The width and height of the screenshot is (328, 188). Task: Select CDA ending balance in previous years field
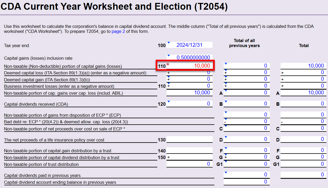(x=247, y=182)
